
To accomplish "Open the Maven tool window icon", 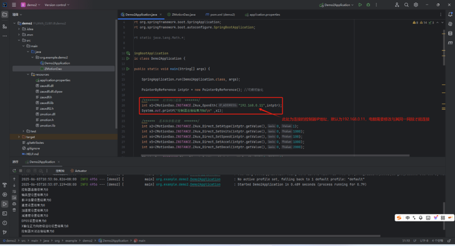I will 450,43.
